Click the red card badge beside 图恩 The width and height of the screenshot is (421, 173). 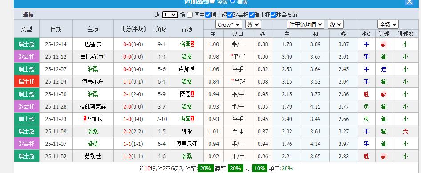(x=193, y=94)
